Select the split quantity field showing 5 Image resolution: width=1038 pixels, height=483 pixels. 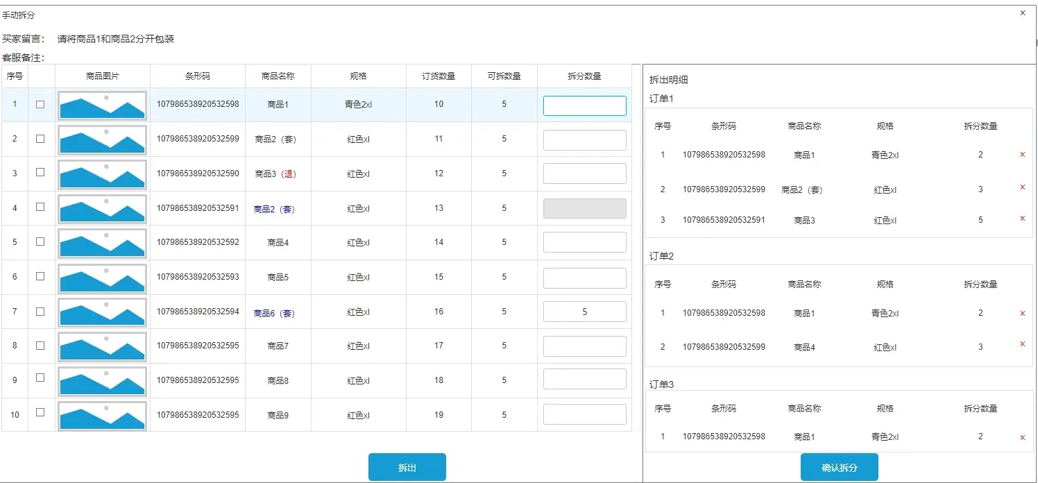pos(585,311)
